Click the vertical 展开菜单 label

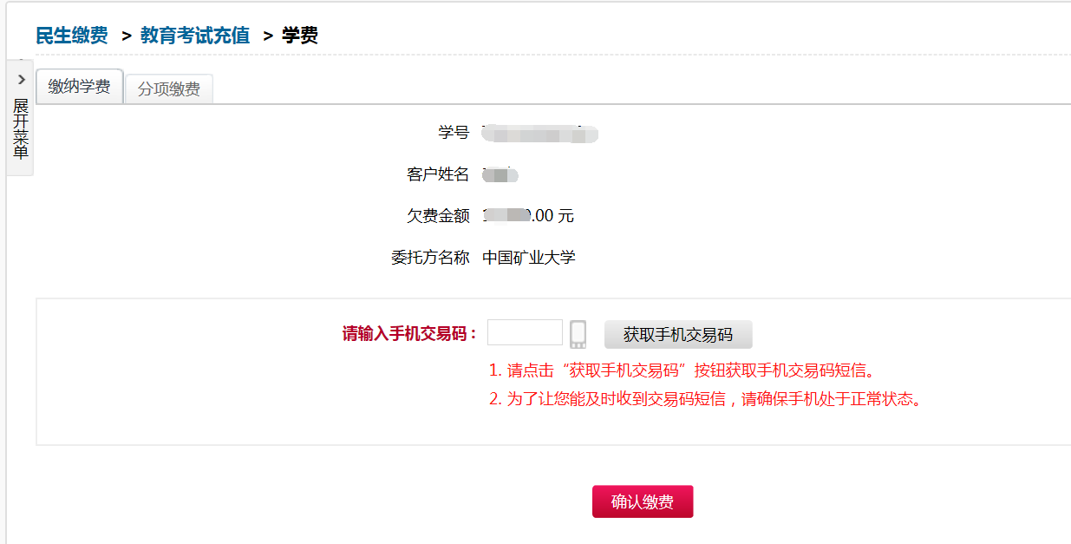coord(21,128)
